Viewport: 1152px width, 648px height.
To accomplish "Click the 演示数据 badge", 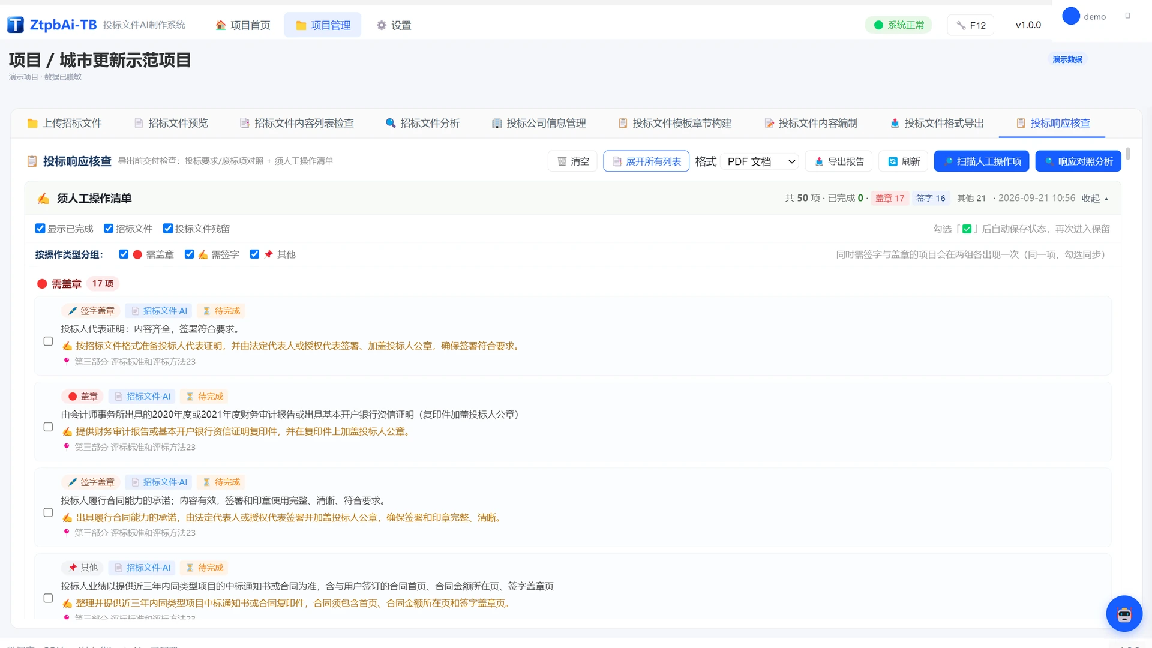I will pyautogui.click(x=1067, y=59).
